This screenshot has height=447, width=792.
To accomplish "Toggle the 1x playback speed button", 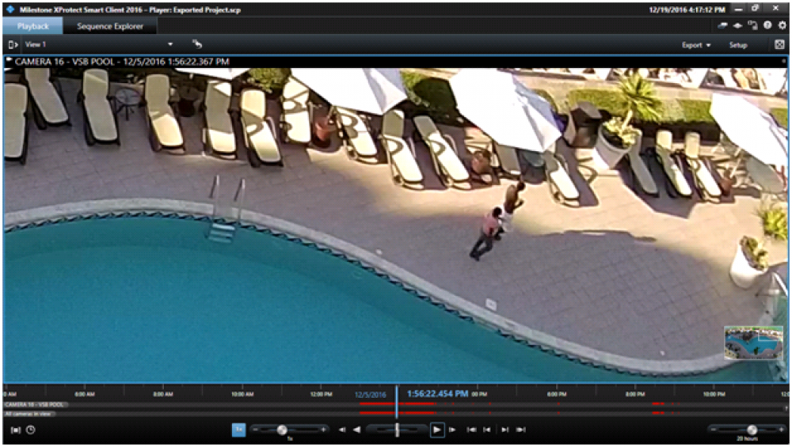I will point(238,429).
